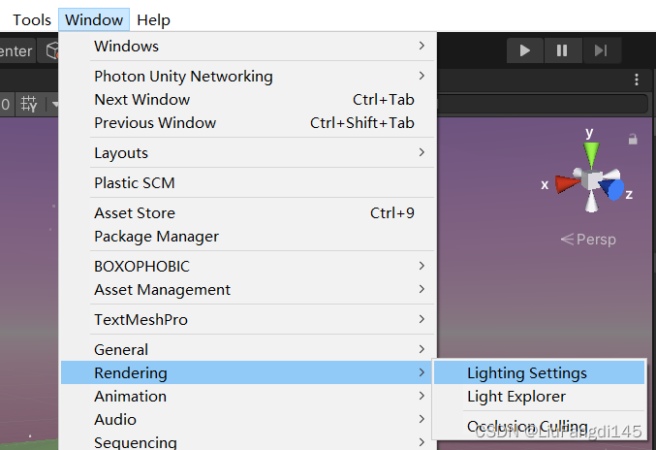Toggle Persp projection label
This screenshot has height=450, width=656.
(588, 240)
